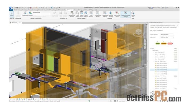Close the 3D HVAC Layout view tab
This screenshot has height=109, width=187.
pos(21,23)
